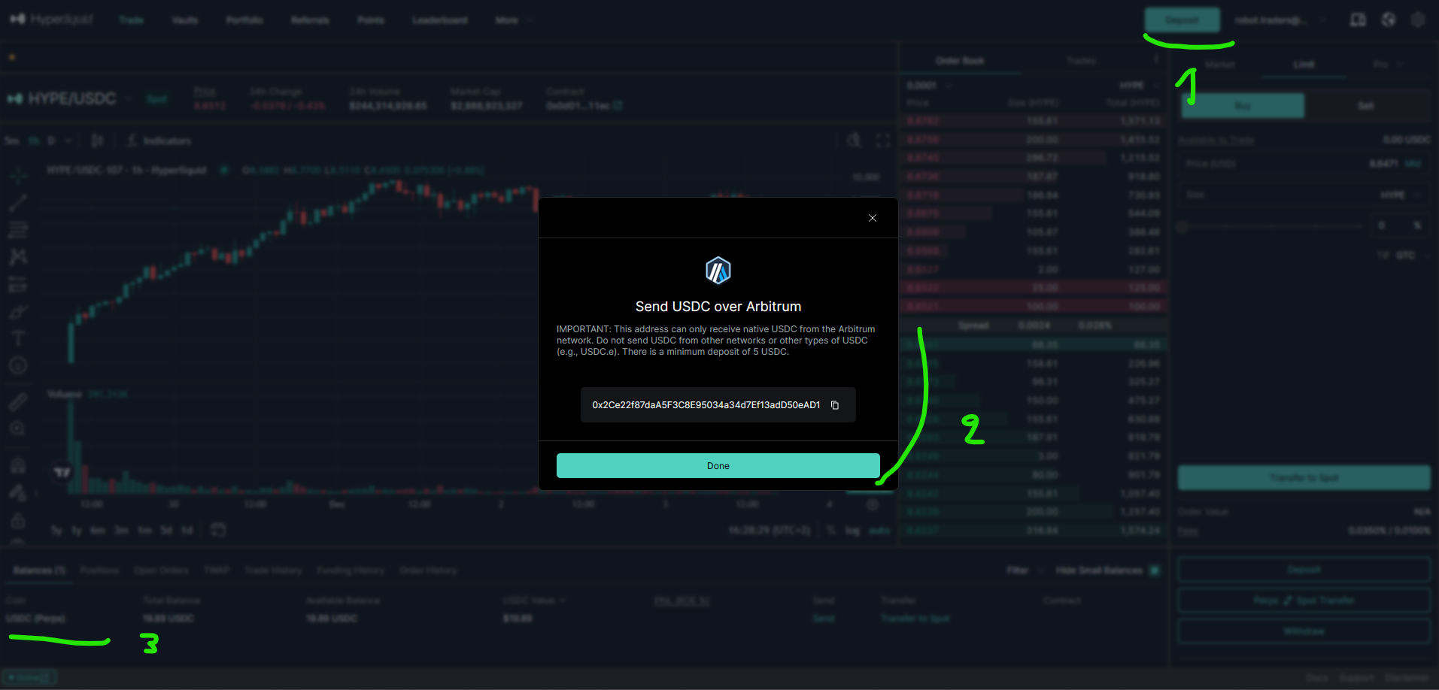Image resolution: width=1439 pixels, height=690 pixels.
Task: Copy the Arbitrum deposit address
Action: coord(835,404)
